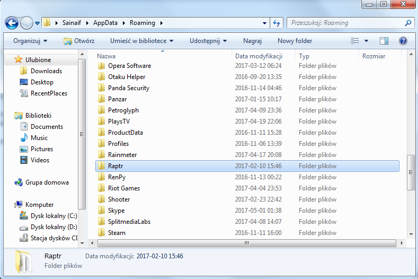Select the Panzar folder icon
This screenshot has width=418, height=279.
101,99
